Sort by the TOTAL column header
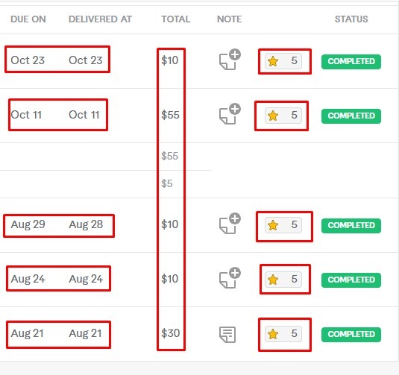 [176, 19]
